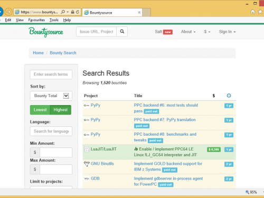Click the green bounty amount badge for LuaJIT

point(214,149)
